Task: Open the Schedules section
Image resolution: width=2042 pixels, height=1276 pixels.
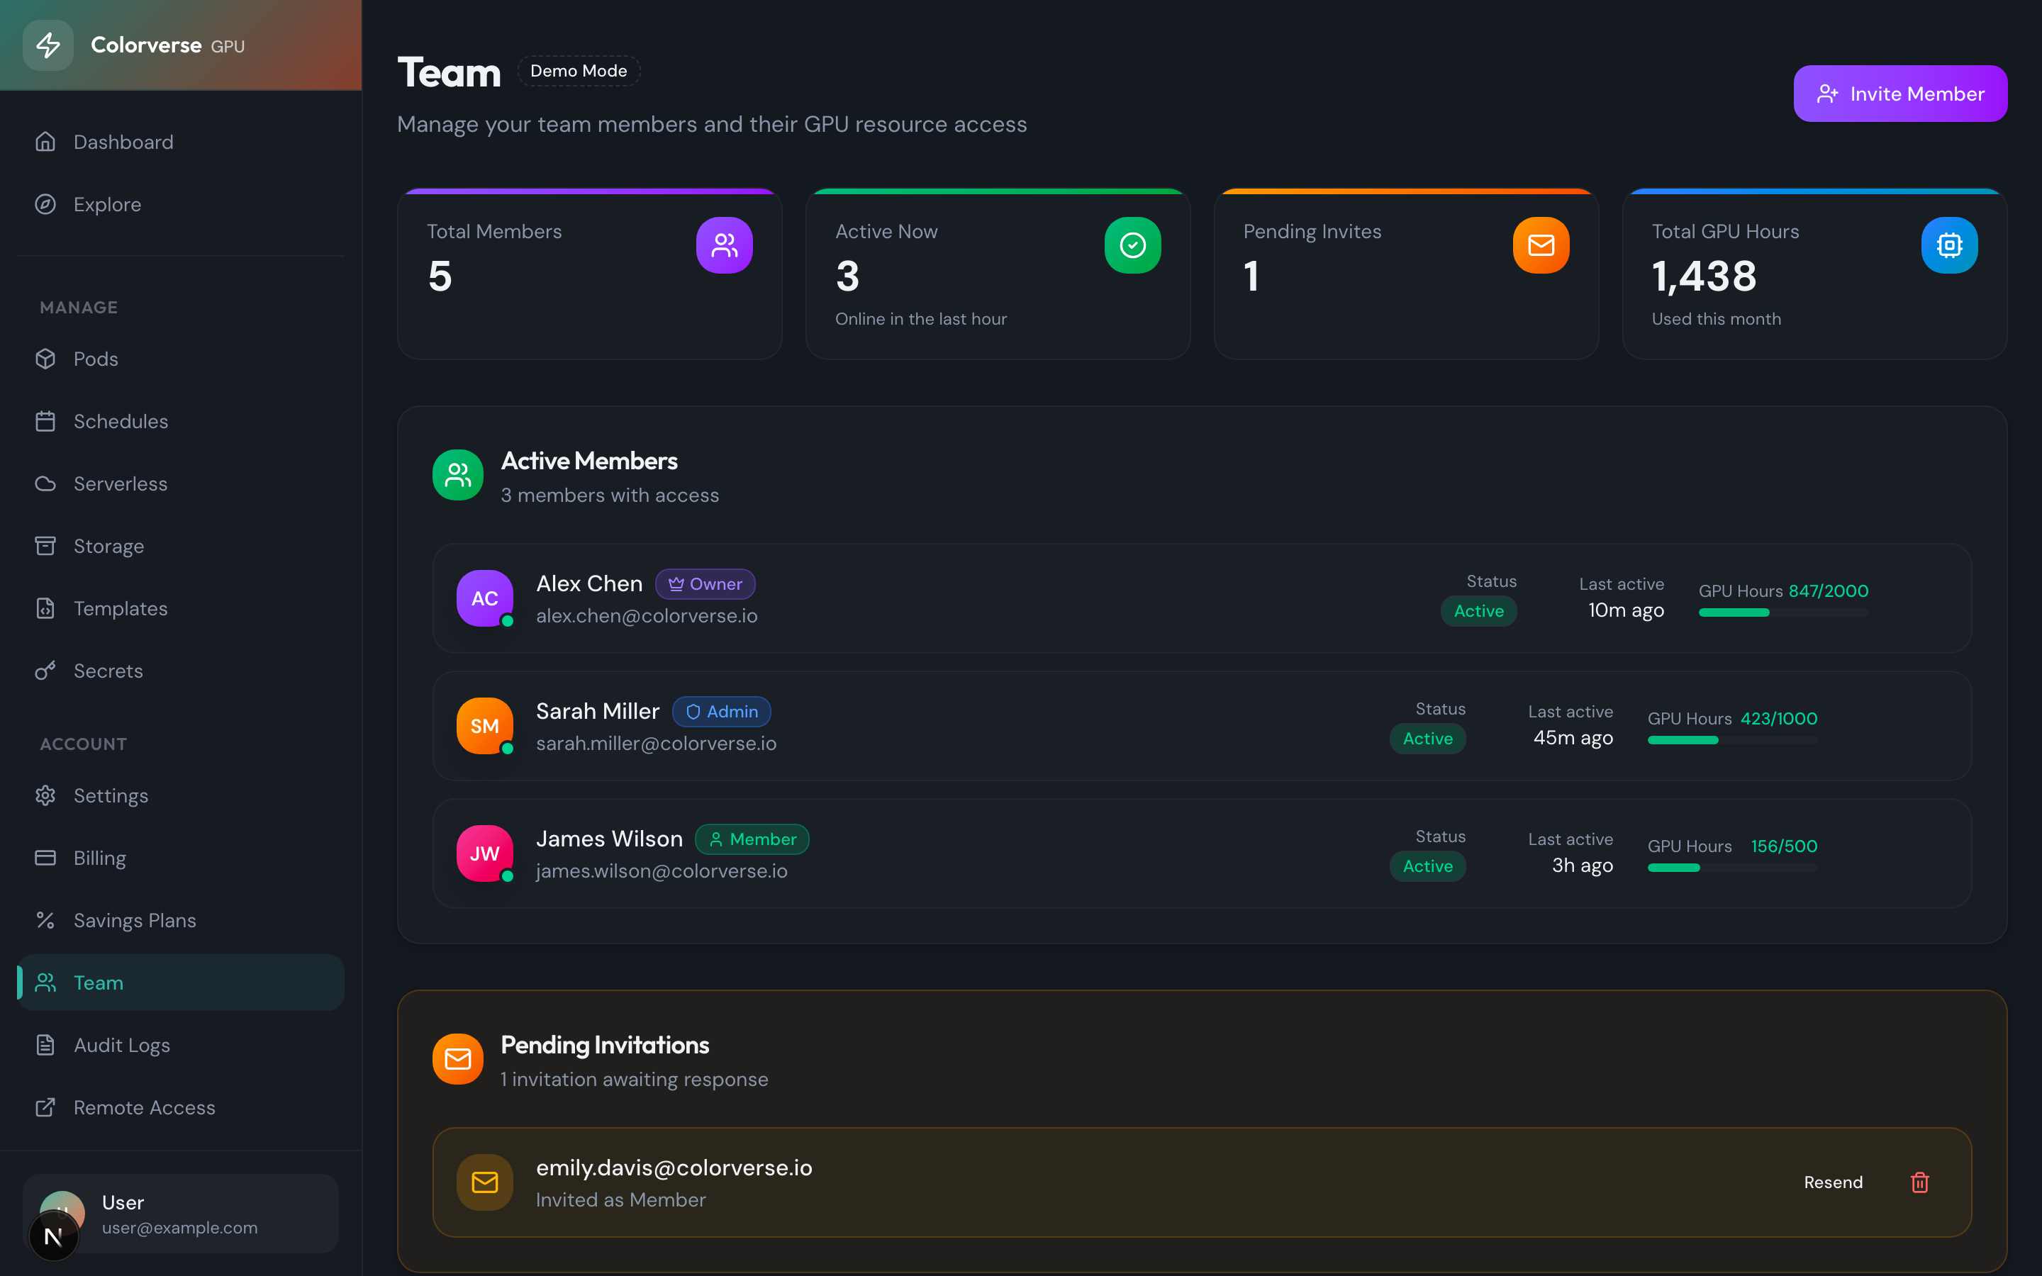Action: point(120,420)
